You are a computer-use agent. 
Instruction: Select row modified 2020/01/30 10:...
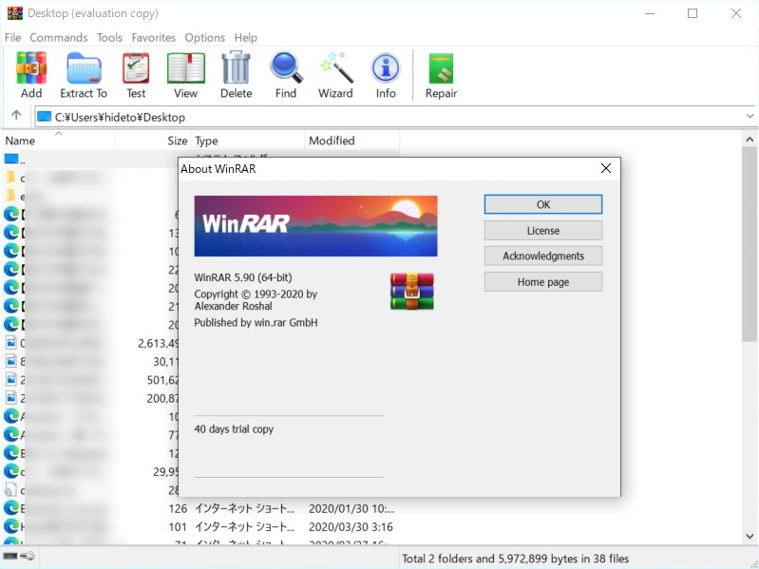200,508
